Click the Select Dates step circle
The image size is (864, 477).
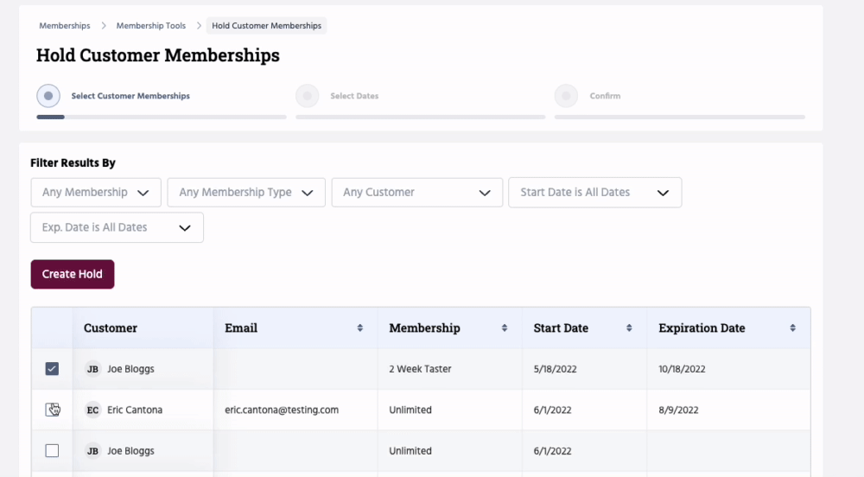[x=307, y=96]
